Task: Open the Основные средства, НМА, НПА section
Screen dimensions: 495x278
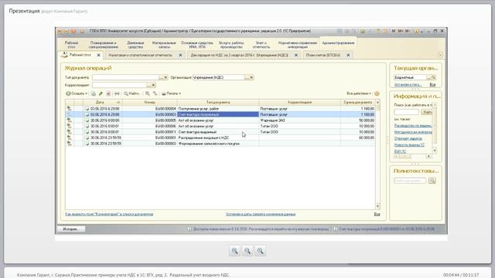Action: [197, 45]
